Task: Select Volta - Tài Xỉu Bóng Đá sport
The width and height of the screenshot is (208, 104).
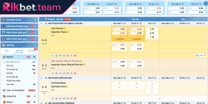Action: click(x=15, y=90)
